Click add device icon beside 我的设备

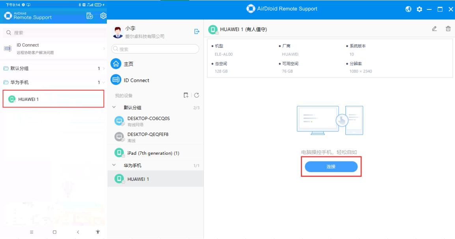coord(186,95)
